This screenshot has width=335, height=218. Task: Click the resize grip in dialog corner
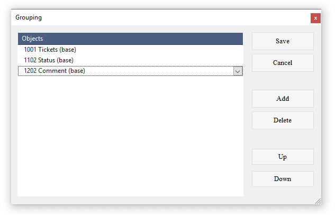click(318, 201)
